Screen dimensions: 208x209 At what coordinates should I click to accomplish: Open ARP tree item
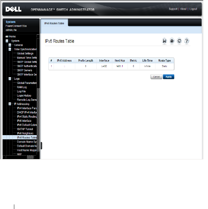pyautogui.click(x=19, y=154)
